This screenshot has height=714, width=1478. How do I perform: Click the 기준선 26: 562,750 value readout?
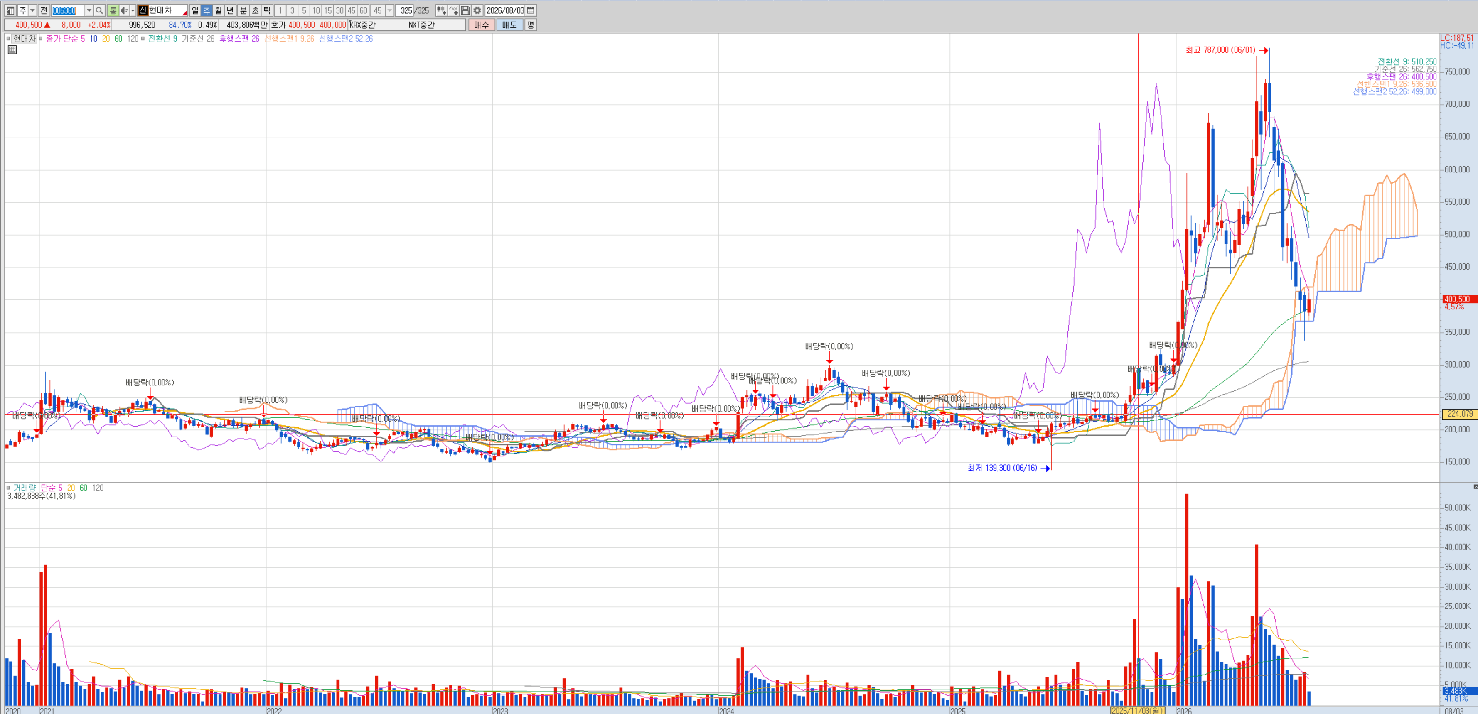tap(1405, 69)
